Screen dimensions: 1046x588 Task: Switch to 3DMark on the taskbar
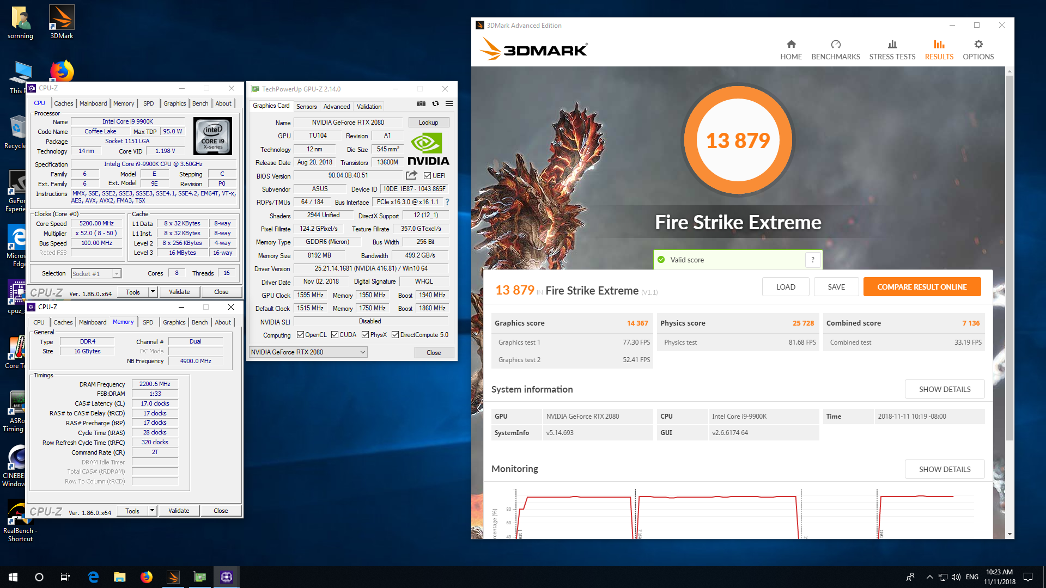pyautogui.click(x=173, y=577)
